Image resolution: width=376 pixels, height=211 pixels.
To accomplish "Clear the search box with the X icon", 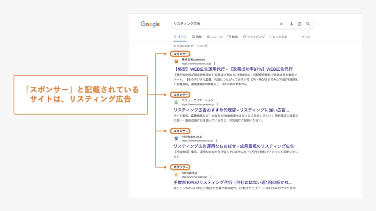I will coord(281,24).
